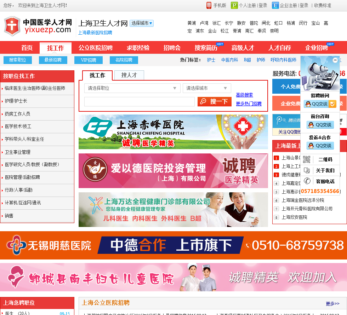This screenshot has width=347, height=315.
Task: Click the 个人免费 registration button
Action: click(x=286, y=87)
